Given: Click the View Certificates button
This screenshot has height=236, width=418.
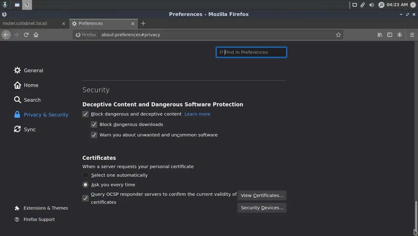Looking at the screenshot, I should 262,195.
